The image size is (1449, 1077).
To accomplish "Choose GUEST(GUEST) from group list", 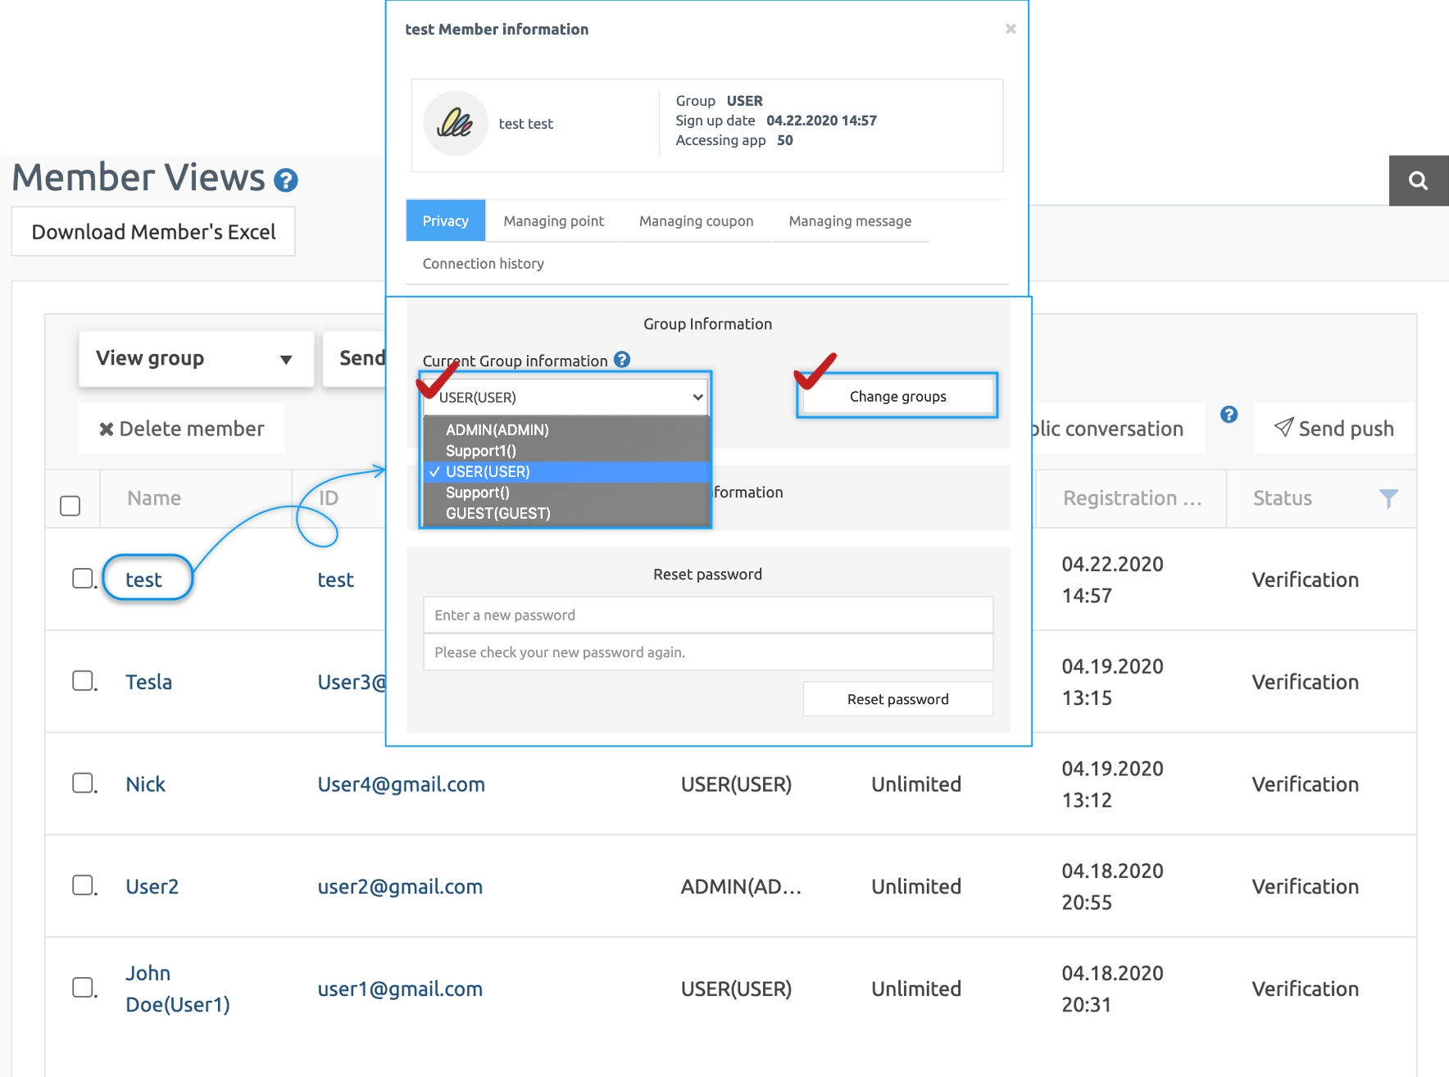I will click(566, 514).
